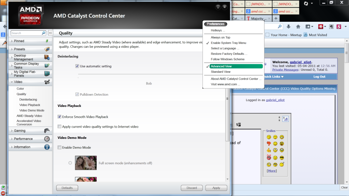
Task: Expand the Desktop Management section
Action: tap(24, 57)
